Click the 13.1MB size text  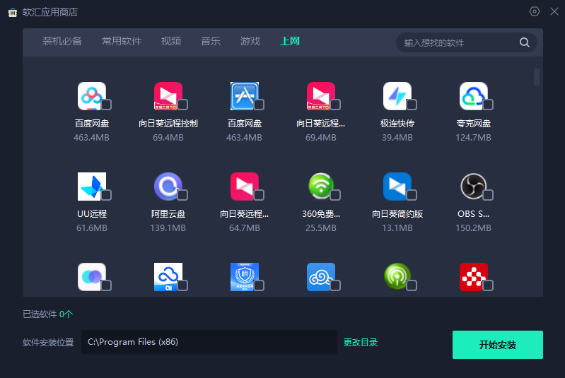coord(397,228)
